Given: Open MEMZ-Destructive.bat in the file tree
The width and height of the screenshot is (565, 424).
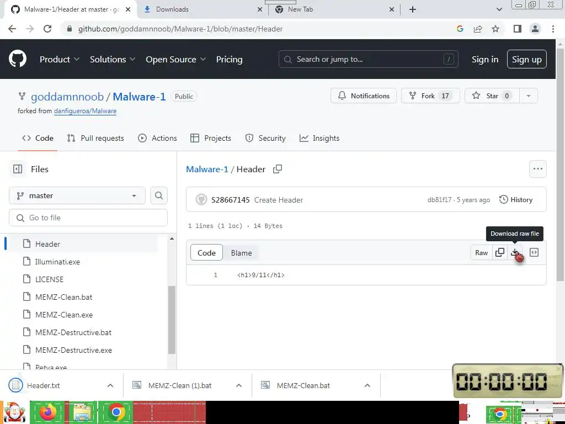Looking at the screenshot, I should (73, 332).
